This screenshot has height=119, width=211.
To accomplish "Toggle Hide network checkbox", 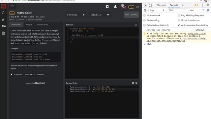I will (144, 16).
